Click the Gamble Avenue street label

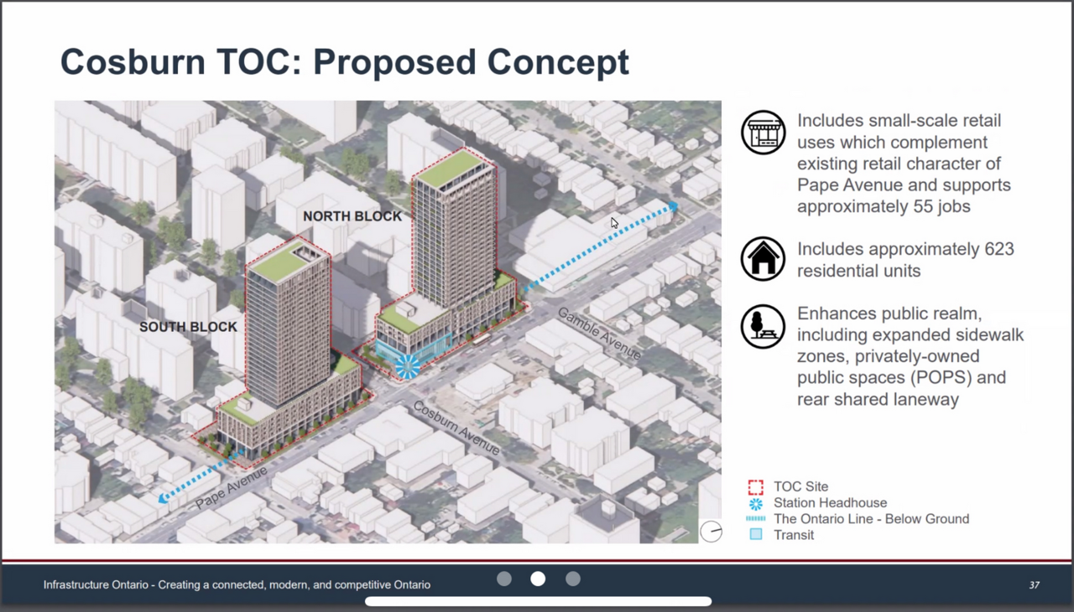tap(599, 335)
